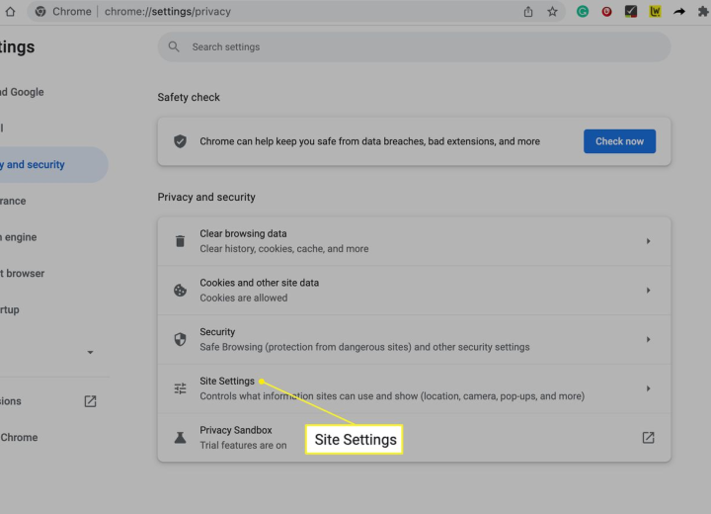711x514 pixels.
Task: Select Default browser in the sidebar
Action: point(22,274)
